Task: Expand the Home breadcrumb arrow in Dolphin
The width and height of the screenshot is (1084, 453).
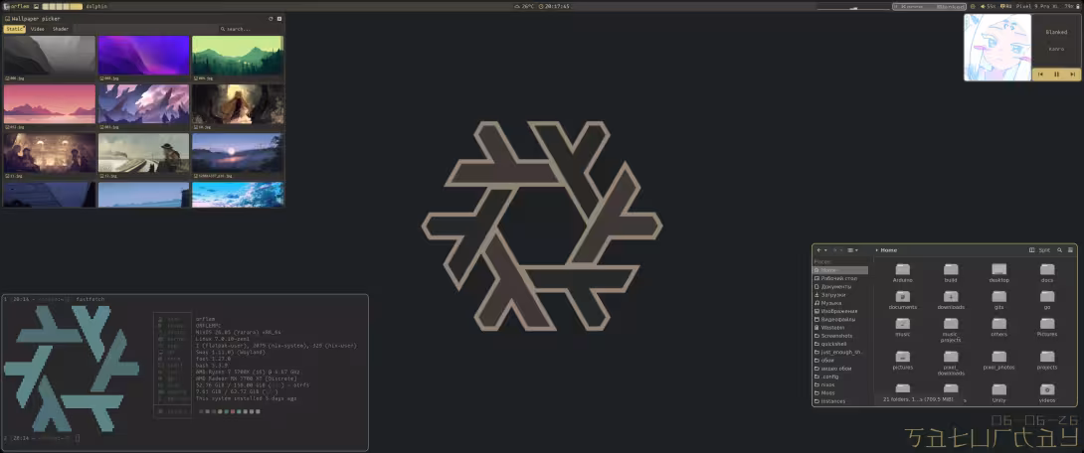Action: tap(876, 250)
